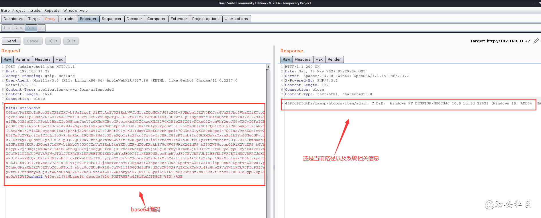This screenshot has width=541, height=218.
Task: Switch to the Dashboard tab
Action: (13, 19)
